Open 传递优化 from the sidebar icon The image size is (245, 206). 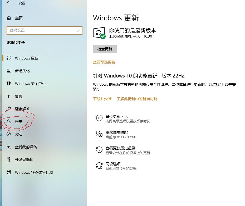point(9,71)
